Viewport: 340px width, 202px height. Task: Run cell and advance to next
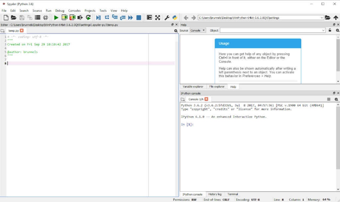tap(72, 18)
